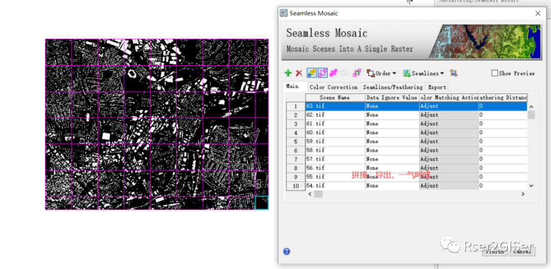The width and height of the screenshot is (551, 269).
Task: Click the Recalculate Footprints icon
Action: pos(357,73)
